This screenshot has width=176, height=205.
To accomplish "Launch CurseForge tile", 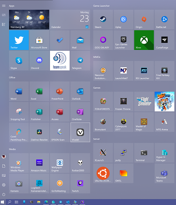I will (164, 40).
